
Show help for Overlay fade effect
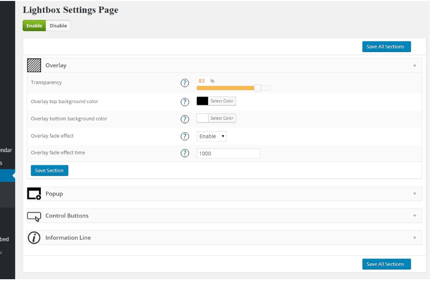[185, 136]
